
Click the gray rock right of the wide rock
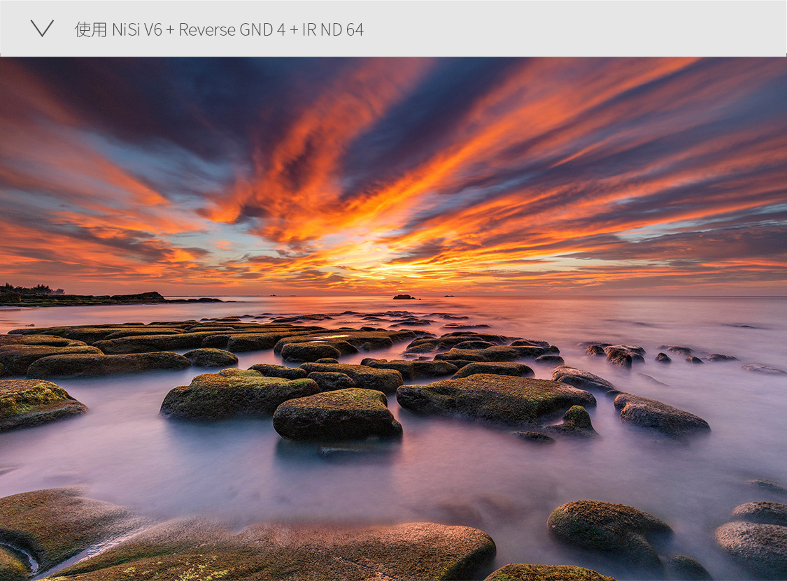point(661,415)
